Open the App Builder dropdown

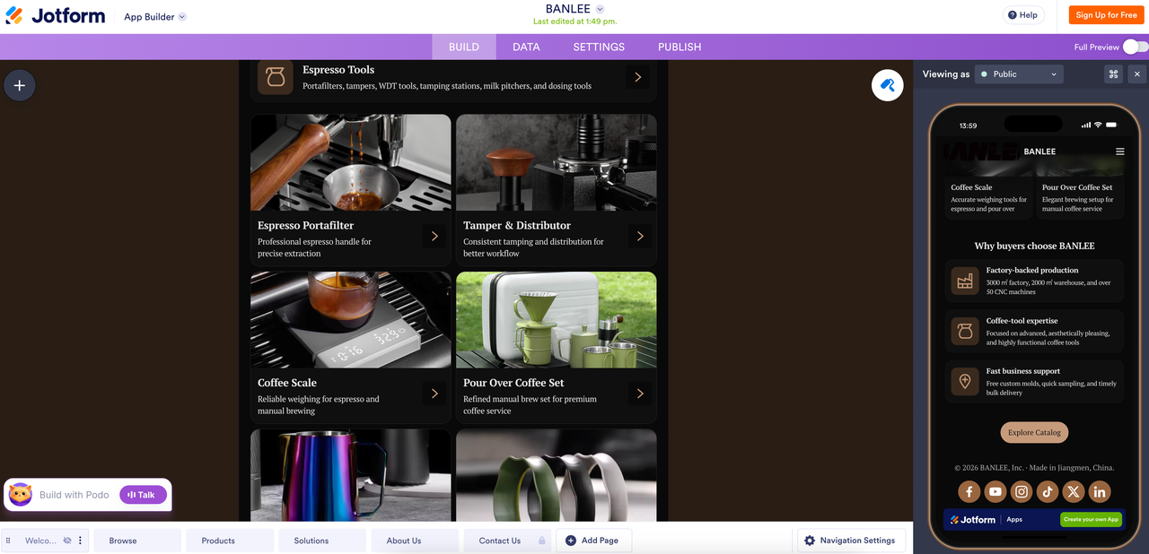[x=154, y=17]
